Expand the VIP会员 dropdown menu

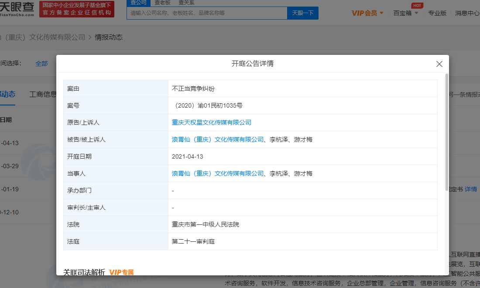367,13
